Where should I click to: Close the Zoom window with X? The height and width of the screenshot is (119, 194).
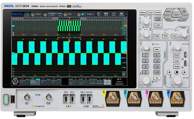(x=125, y=38)
